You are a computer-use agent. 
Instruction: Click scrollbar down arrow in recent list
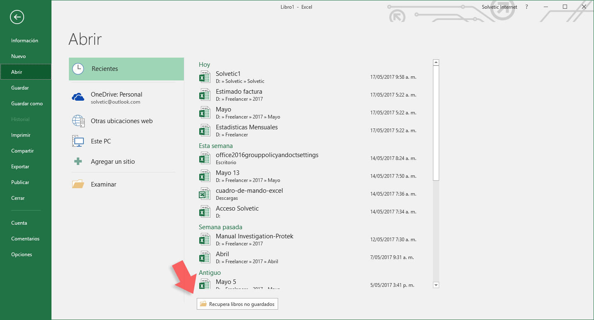pos(436,285)
